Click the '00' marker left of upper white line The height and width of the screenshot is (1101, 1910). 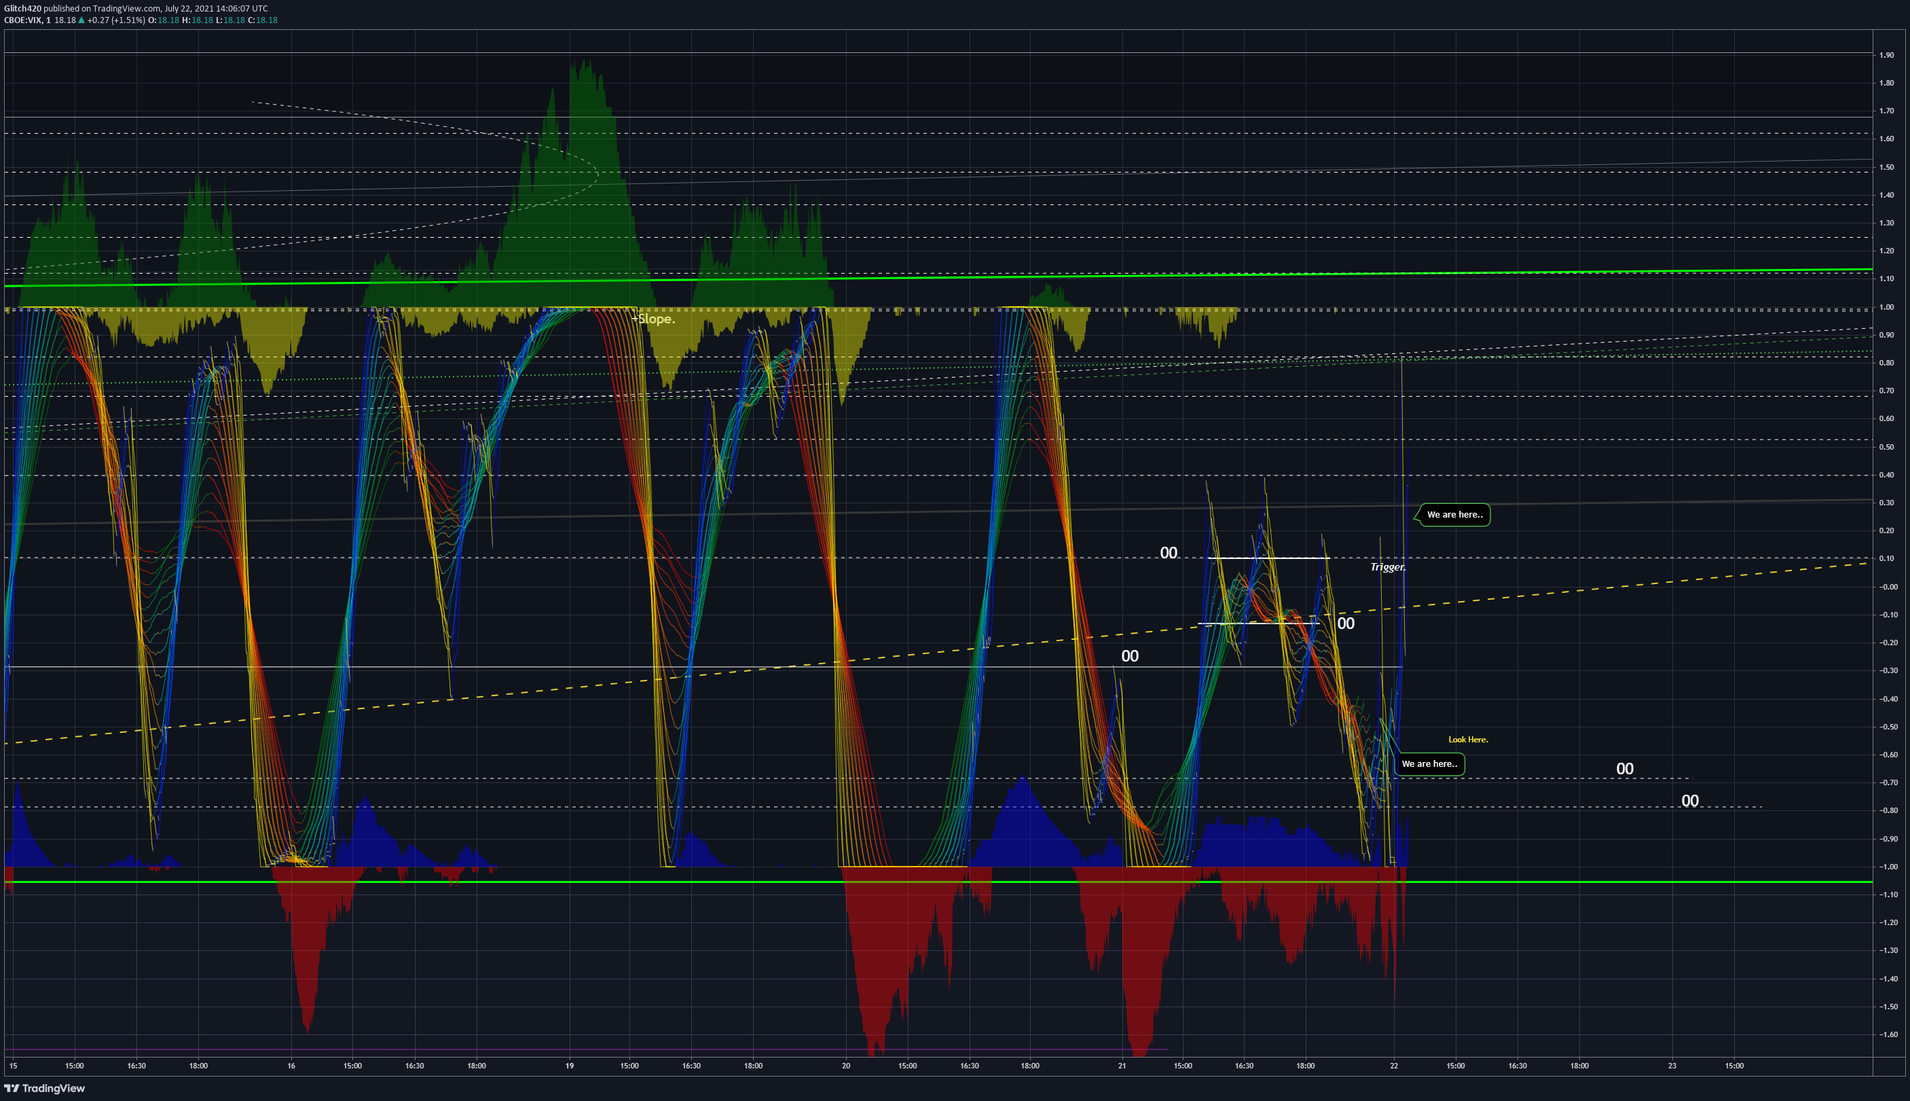(1169, 553)
